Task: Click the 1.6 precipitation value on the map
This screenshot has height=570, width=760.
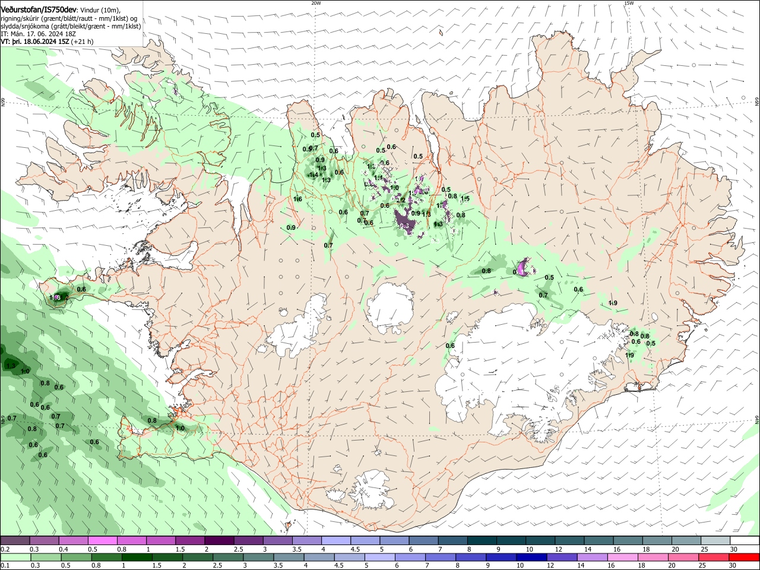Action: coord(297,199)
